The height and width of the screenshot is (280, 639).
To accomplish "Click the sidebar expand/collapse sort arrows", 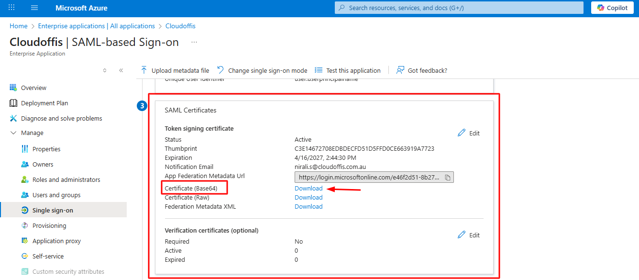I will [105, 70].
